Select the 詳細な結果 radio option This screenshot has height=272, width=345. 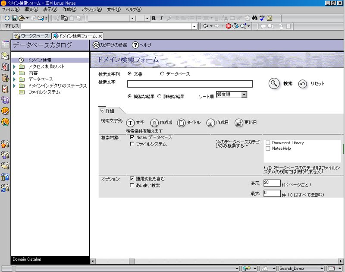[x=159, y=96]
